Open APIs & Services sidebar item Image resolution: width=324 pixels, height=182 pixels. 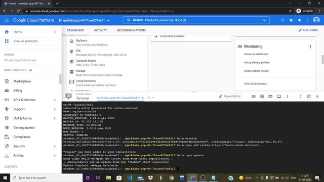click(24, 100)
